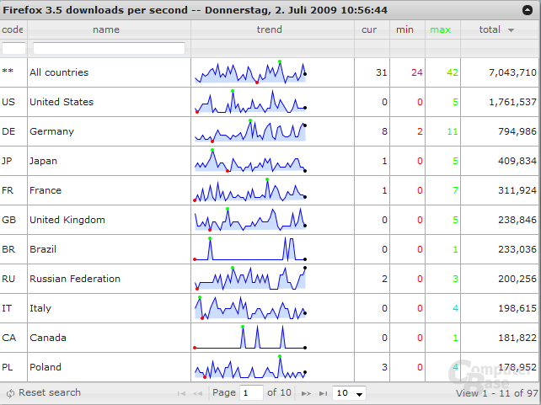Viewport: 541px width, 405px height.
Task: Focus the code filter input field
Action: [x=13, y=48]
